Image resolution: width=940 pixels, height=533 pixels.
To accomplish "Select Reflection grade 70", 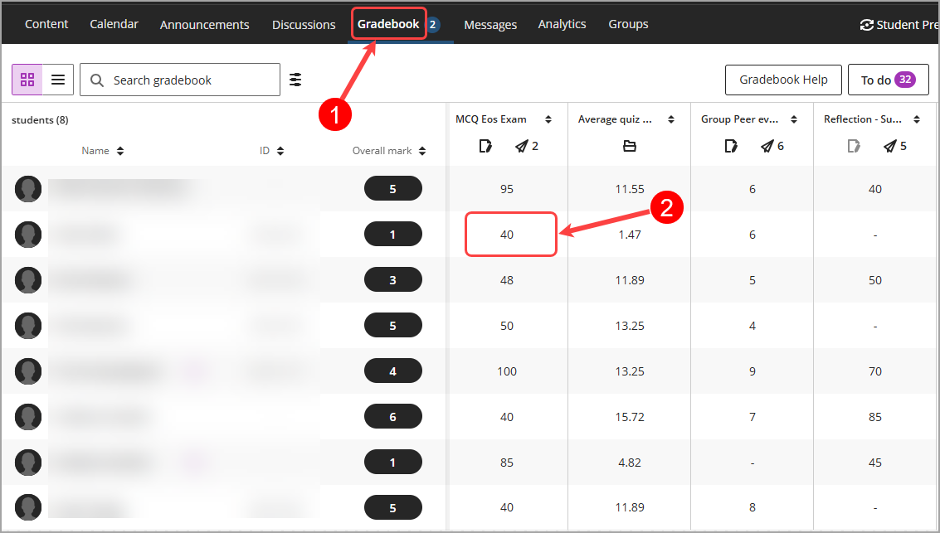I will click(875, 371).
